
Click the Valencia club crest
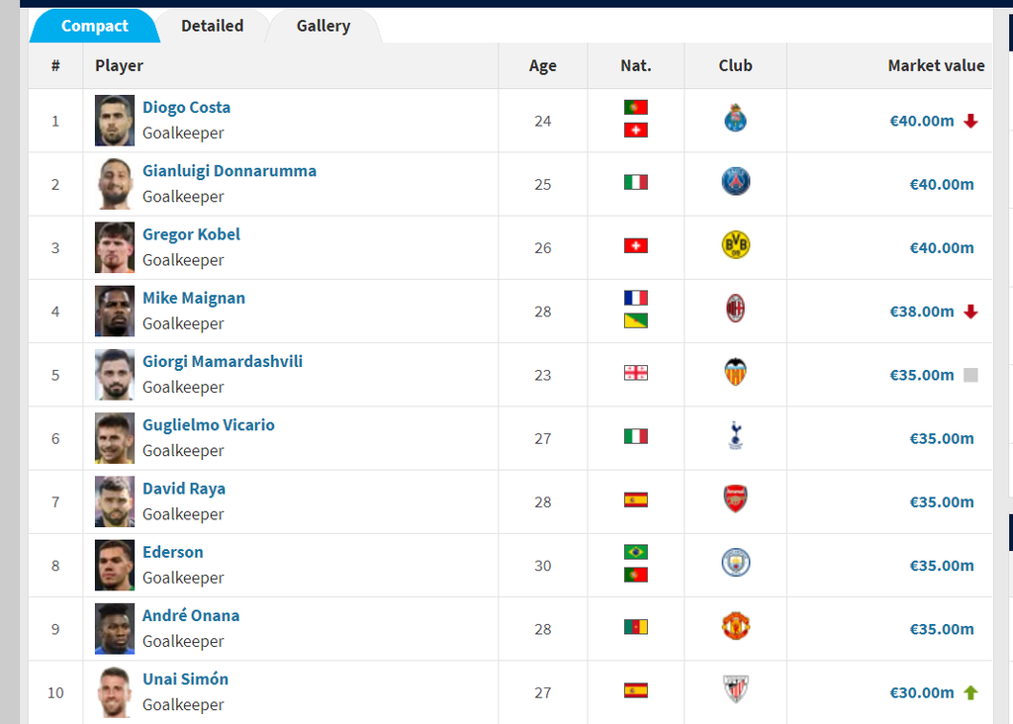click(x=735, y=373)
